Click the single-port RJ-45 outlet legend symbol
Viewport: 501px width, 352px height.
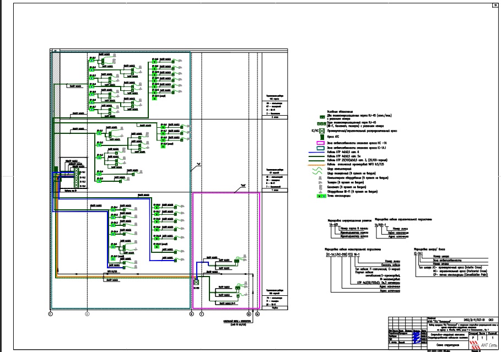click(x=321, y=123)
